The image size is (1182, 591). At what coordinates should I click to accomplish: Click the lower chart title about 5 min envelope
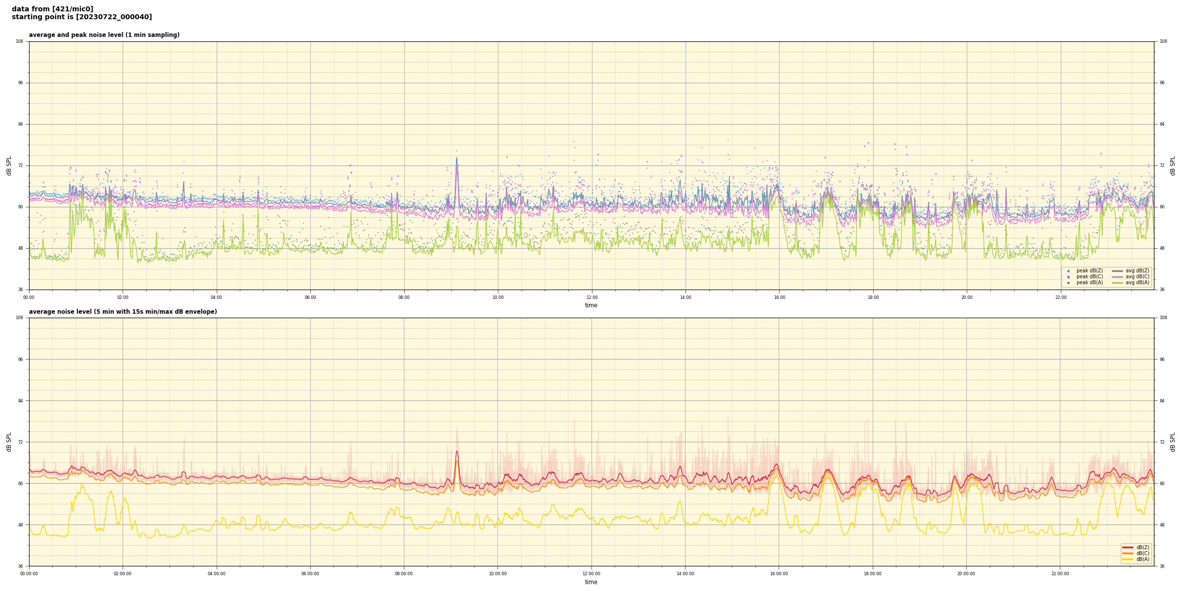click(x=123, y=312)
